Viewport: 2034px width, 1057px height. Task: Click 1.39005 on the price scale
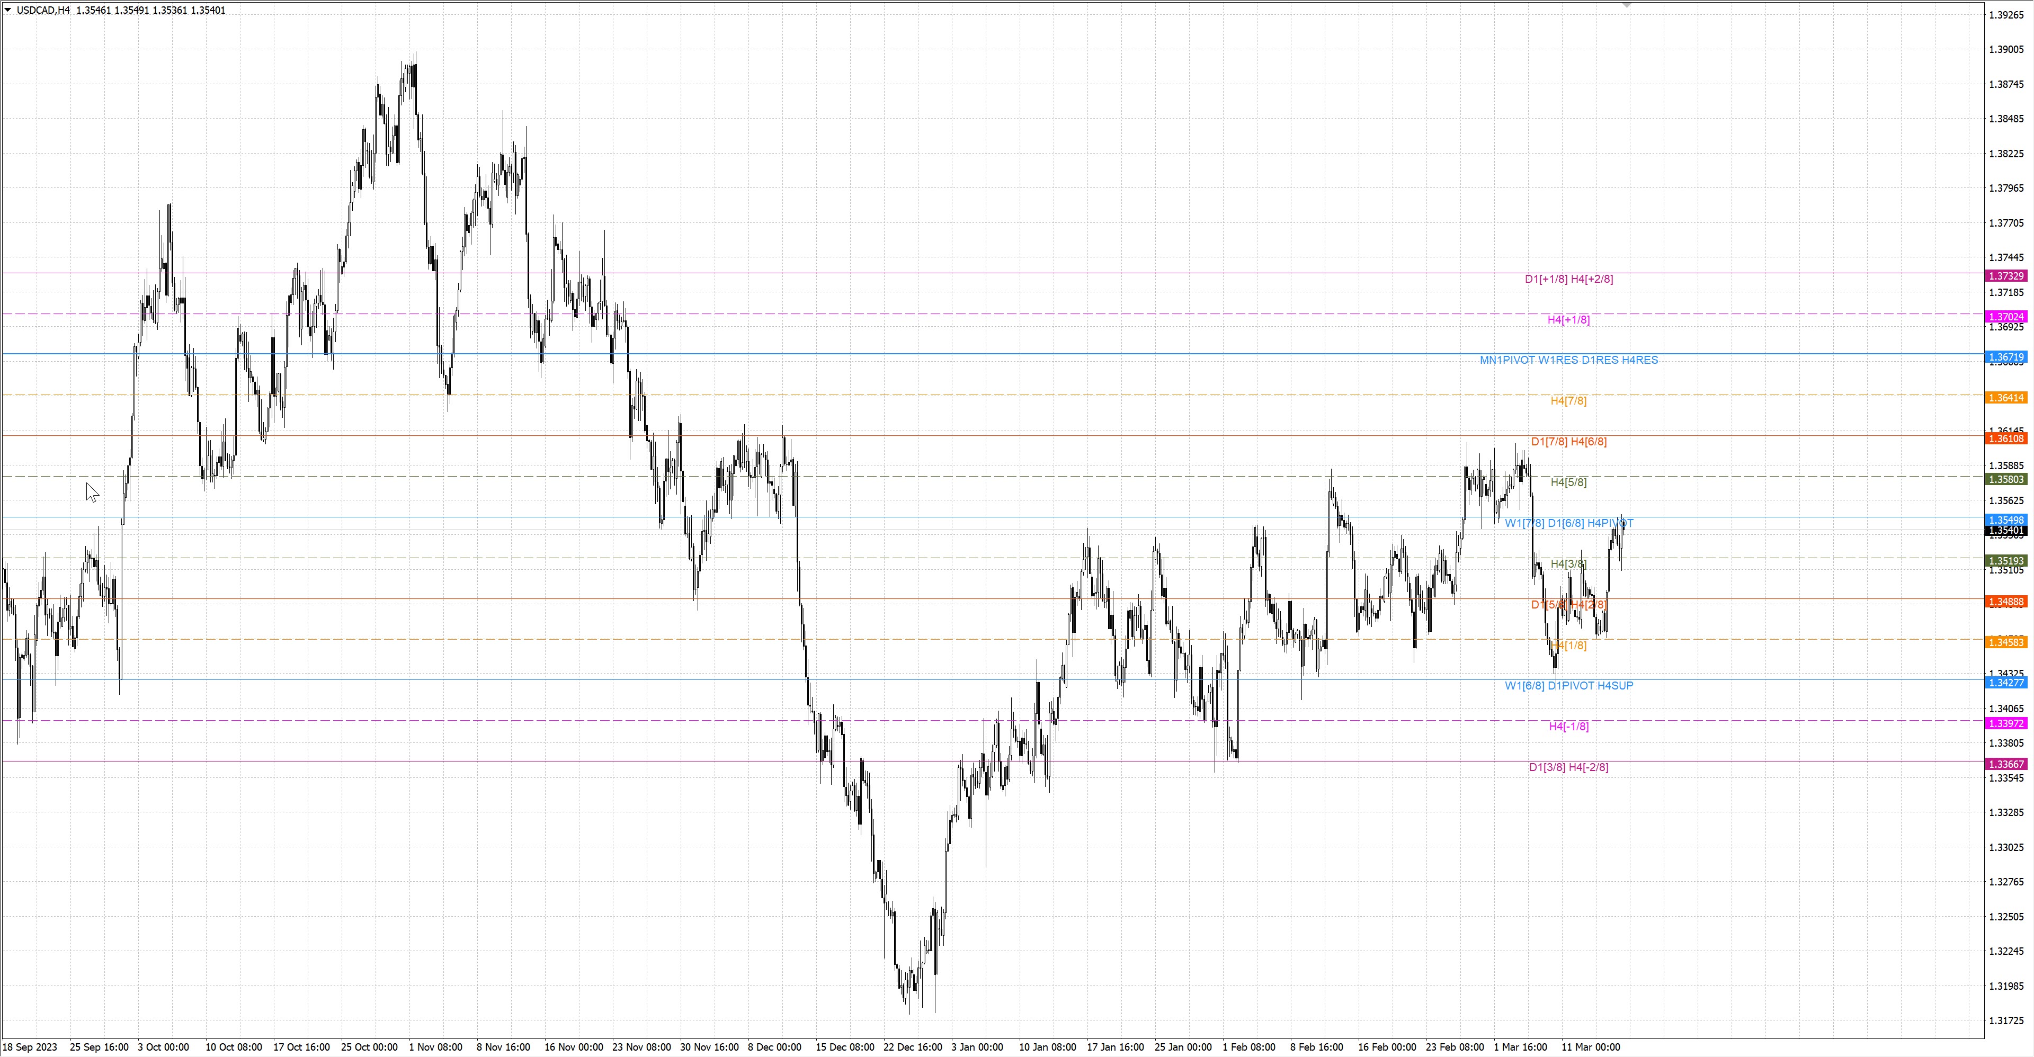(x=2005, y=50)
